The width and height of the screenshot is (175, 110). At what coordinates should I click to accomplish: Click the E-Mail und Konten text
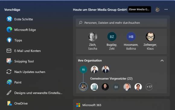pos(27,51)
